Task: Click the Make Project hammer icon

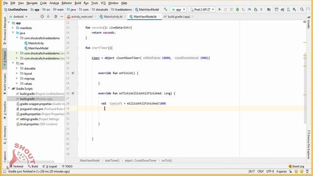Action: pyautogui.click(x=165, y=9)
